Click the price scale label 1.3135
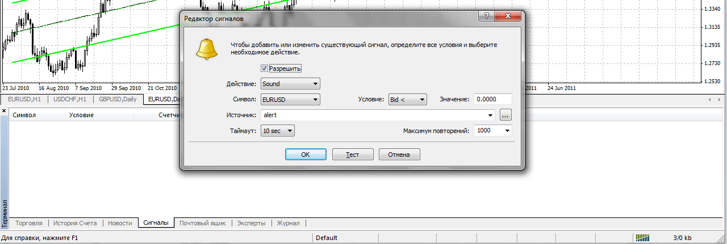The height and width of the screenshot is (244, 727). pyautogui.click(x=713, y=27)
